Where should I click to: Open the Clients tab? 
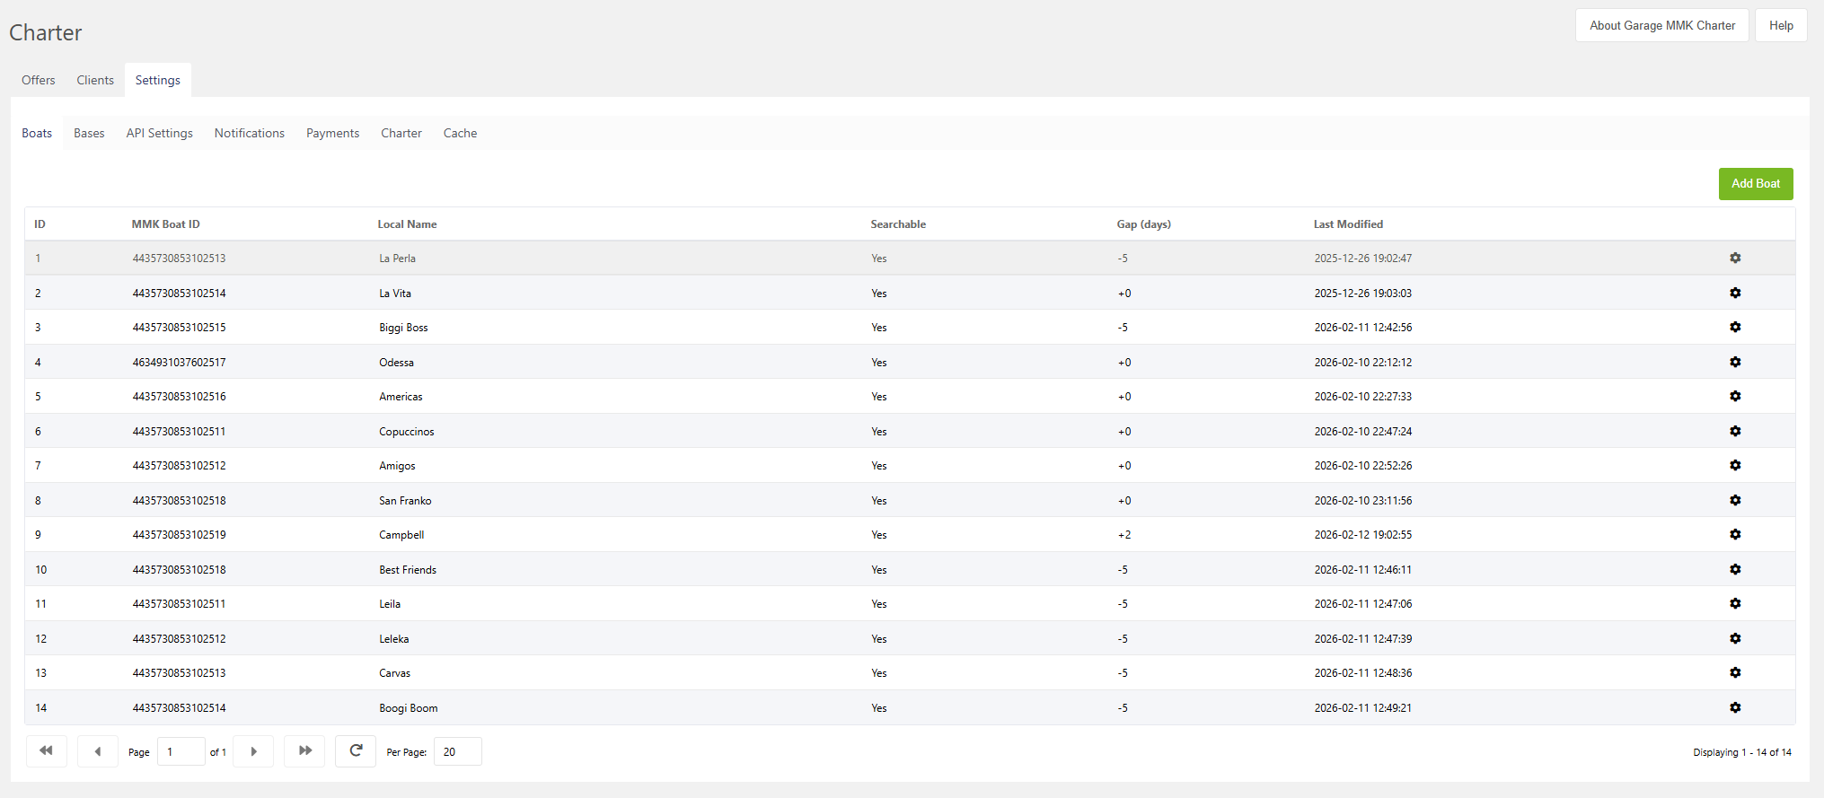[x=95, y=80]
